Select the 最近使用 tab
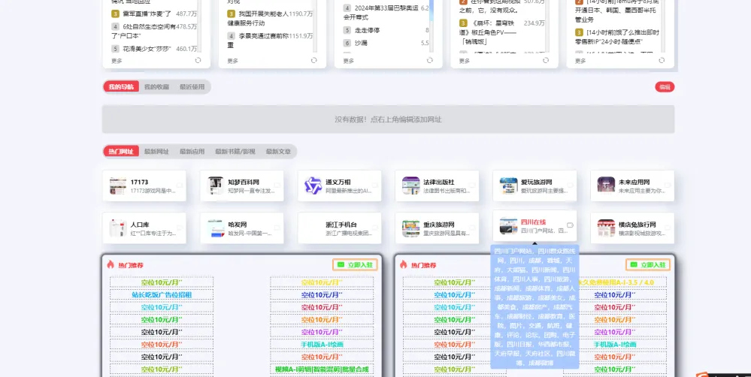The height and width of the screenshot is (377, 751). click(192, 87)
